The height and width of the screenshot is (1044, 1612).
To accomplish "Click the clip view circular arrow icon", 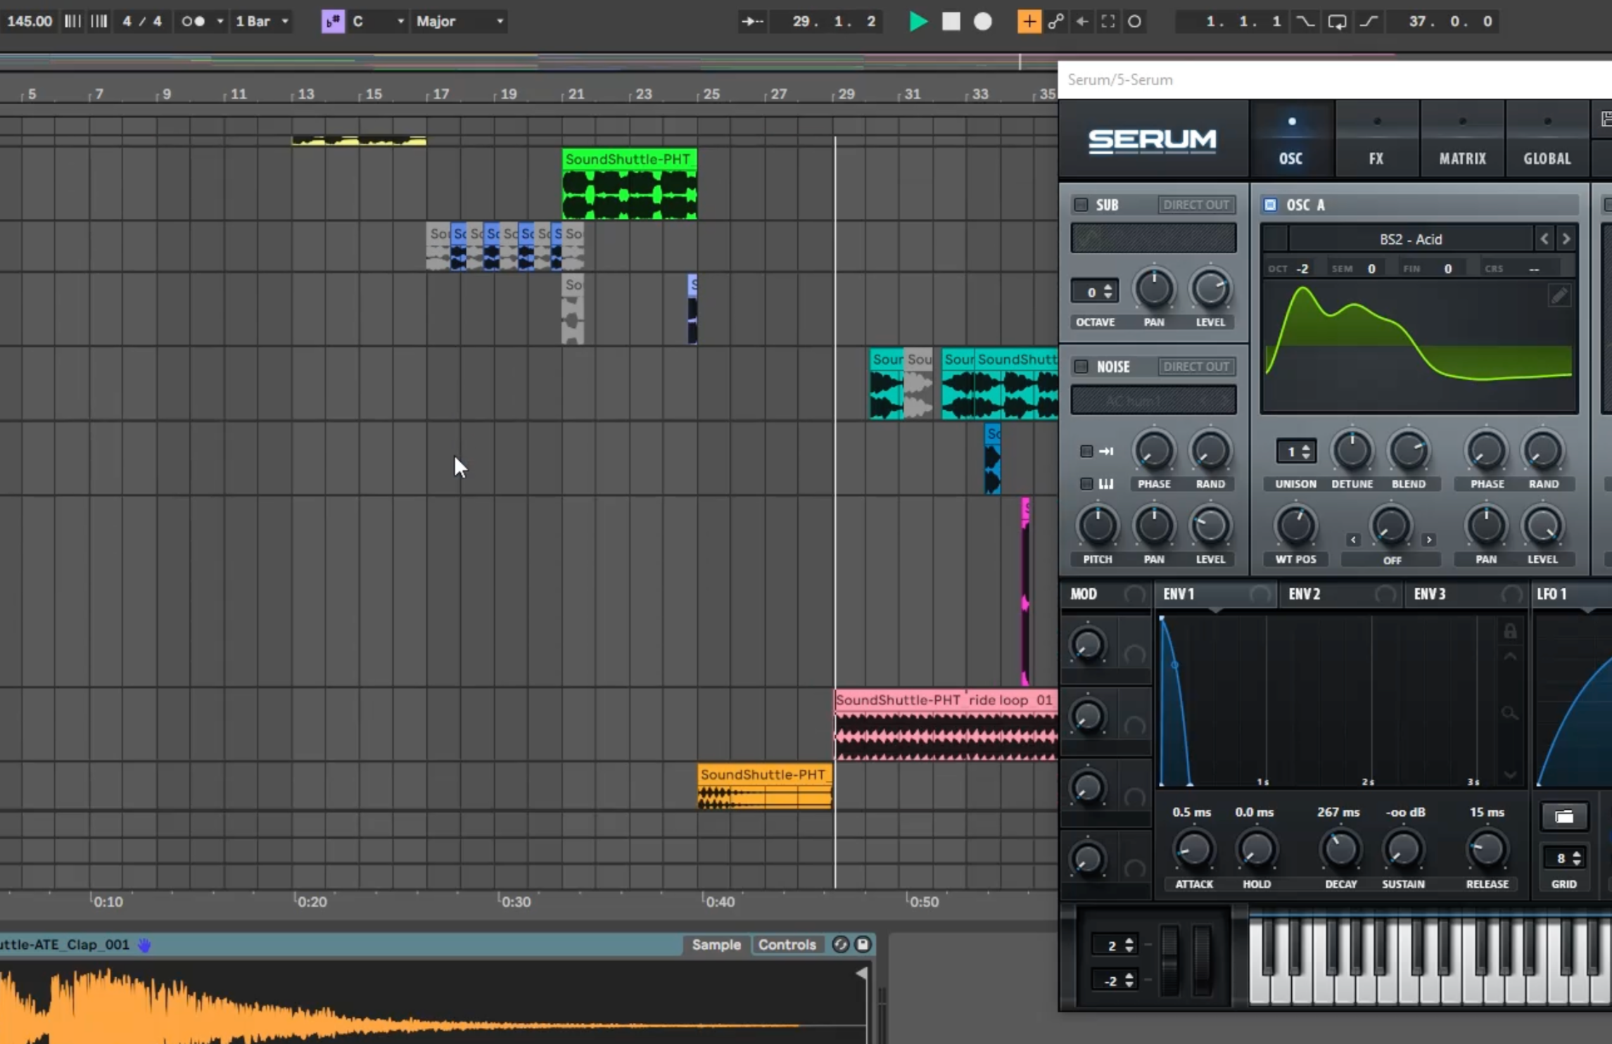I will coord(840,945).
